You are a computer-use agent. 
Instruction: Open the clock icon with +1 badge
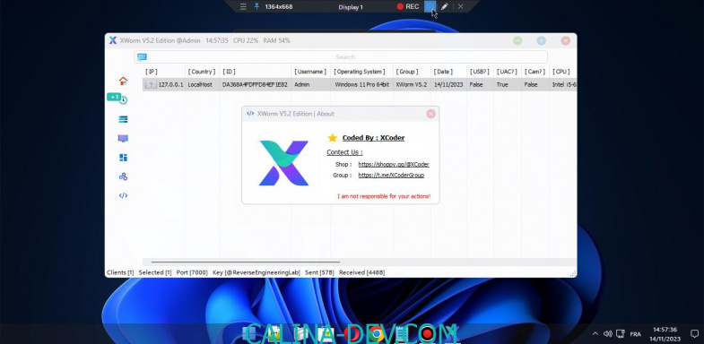(x=123, y=100)
